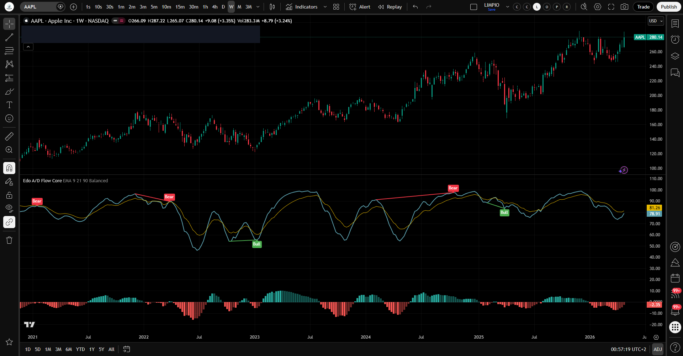This screenshot has width=683, height=356.
Task: Open the USD currency dropdown
Action: tap(656, 21)
